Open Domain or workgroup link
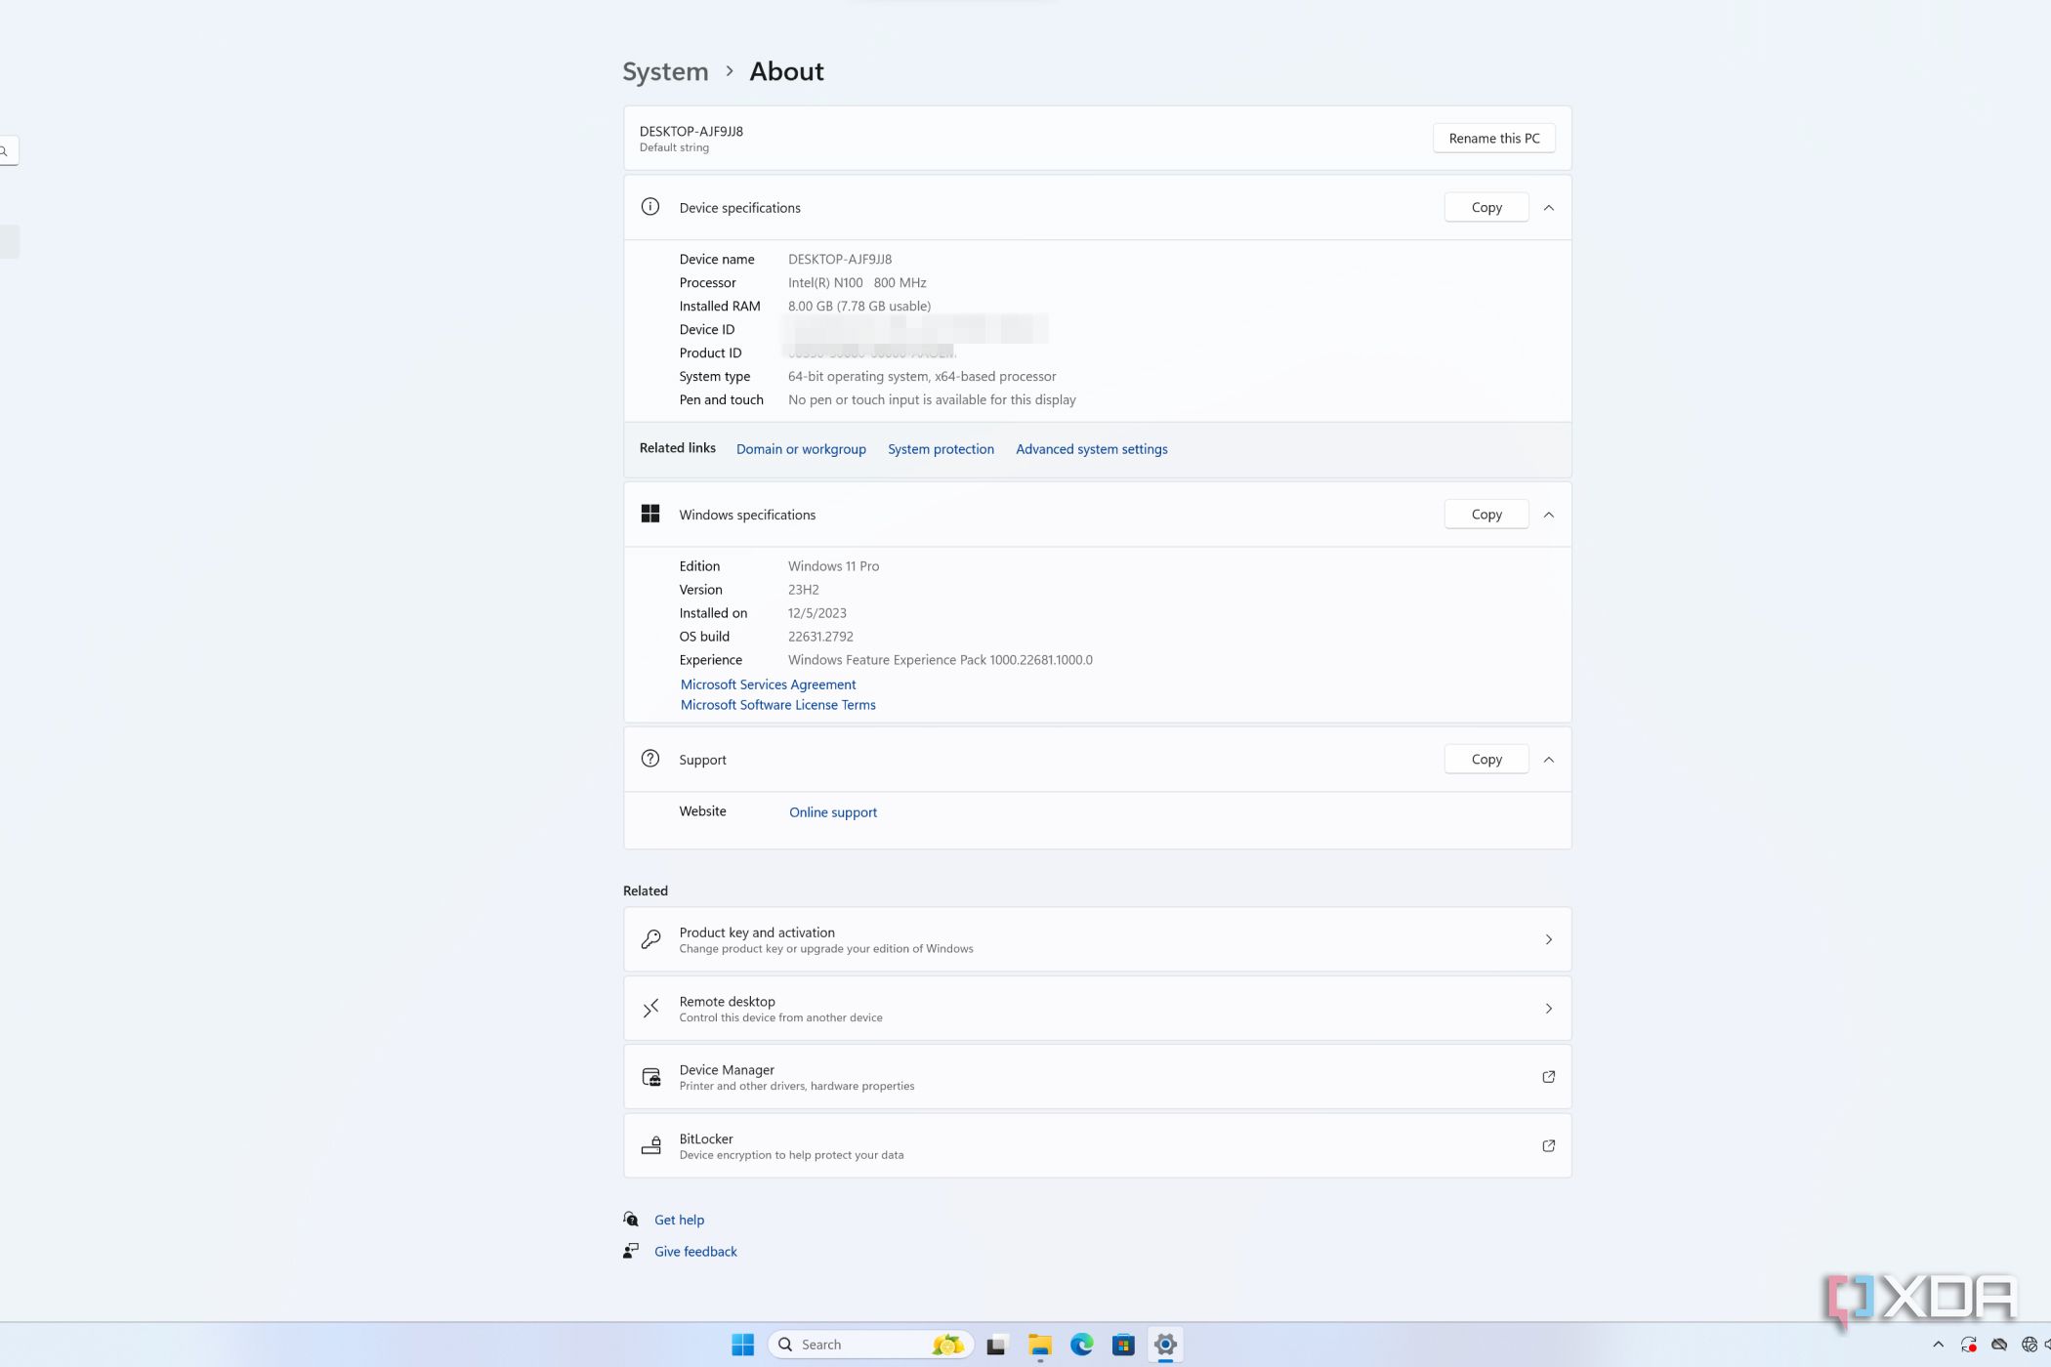2051x1367 pixels. pyautogui.click(x=801, y=448)
